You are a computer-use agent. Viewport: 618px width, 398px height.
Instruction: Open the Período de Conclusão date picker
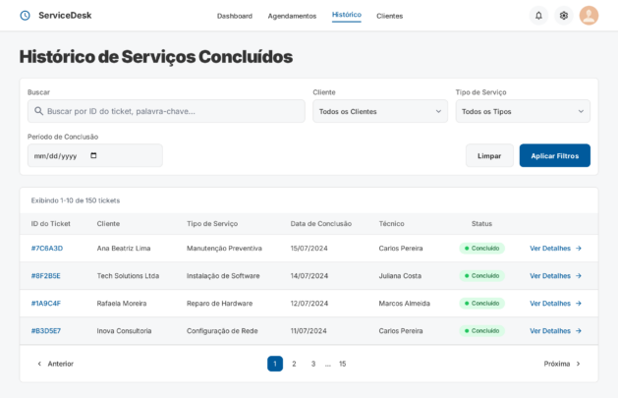[x=94, y=155]
